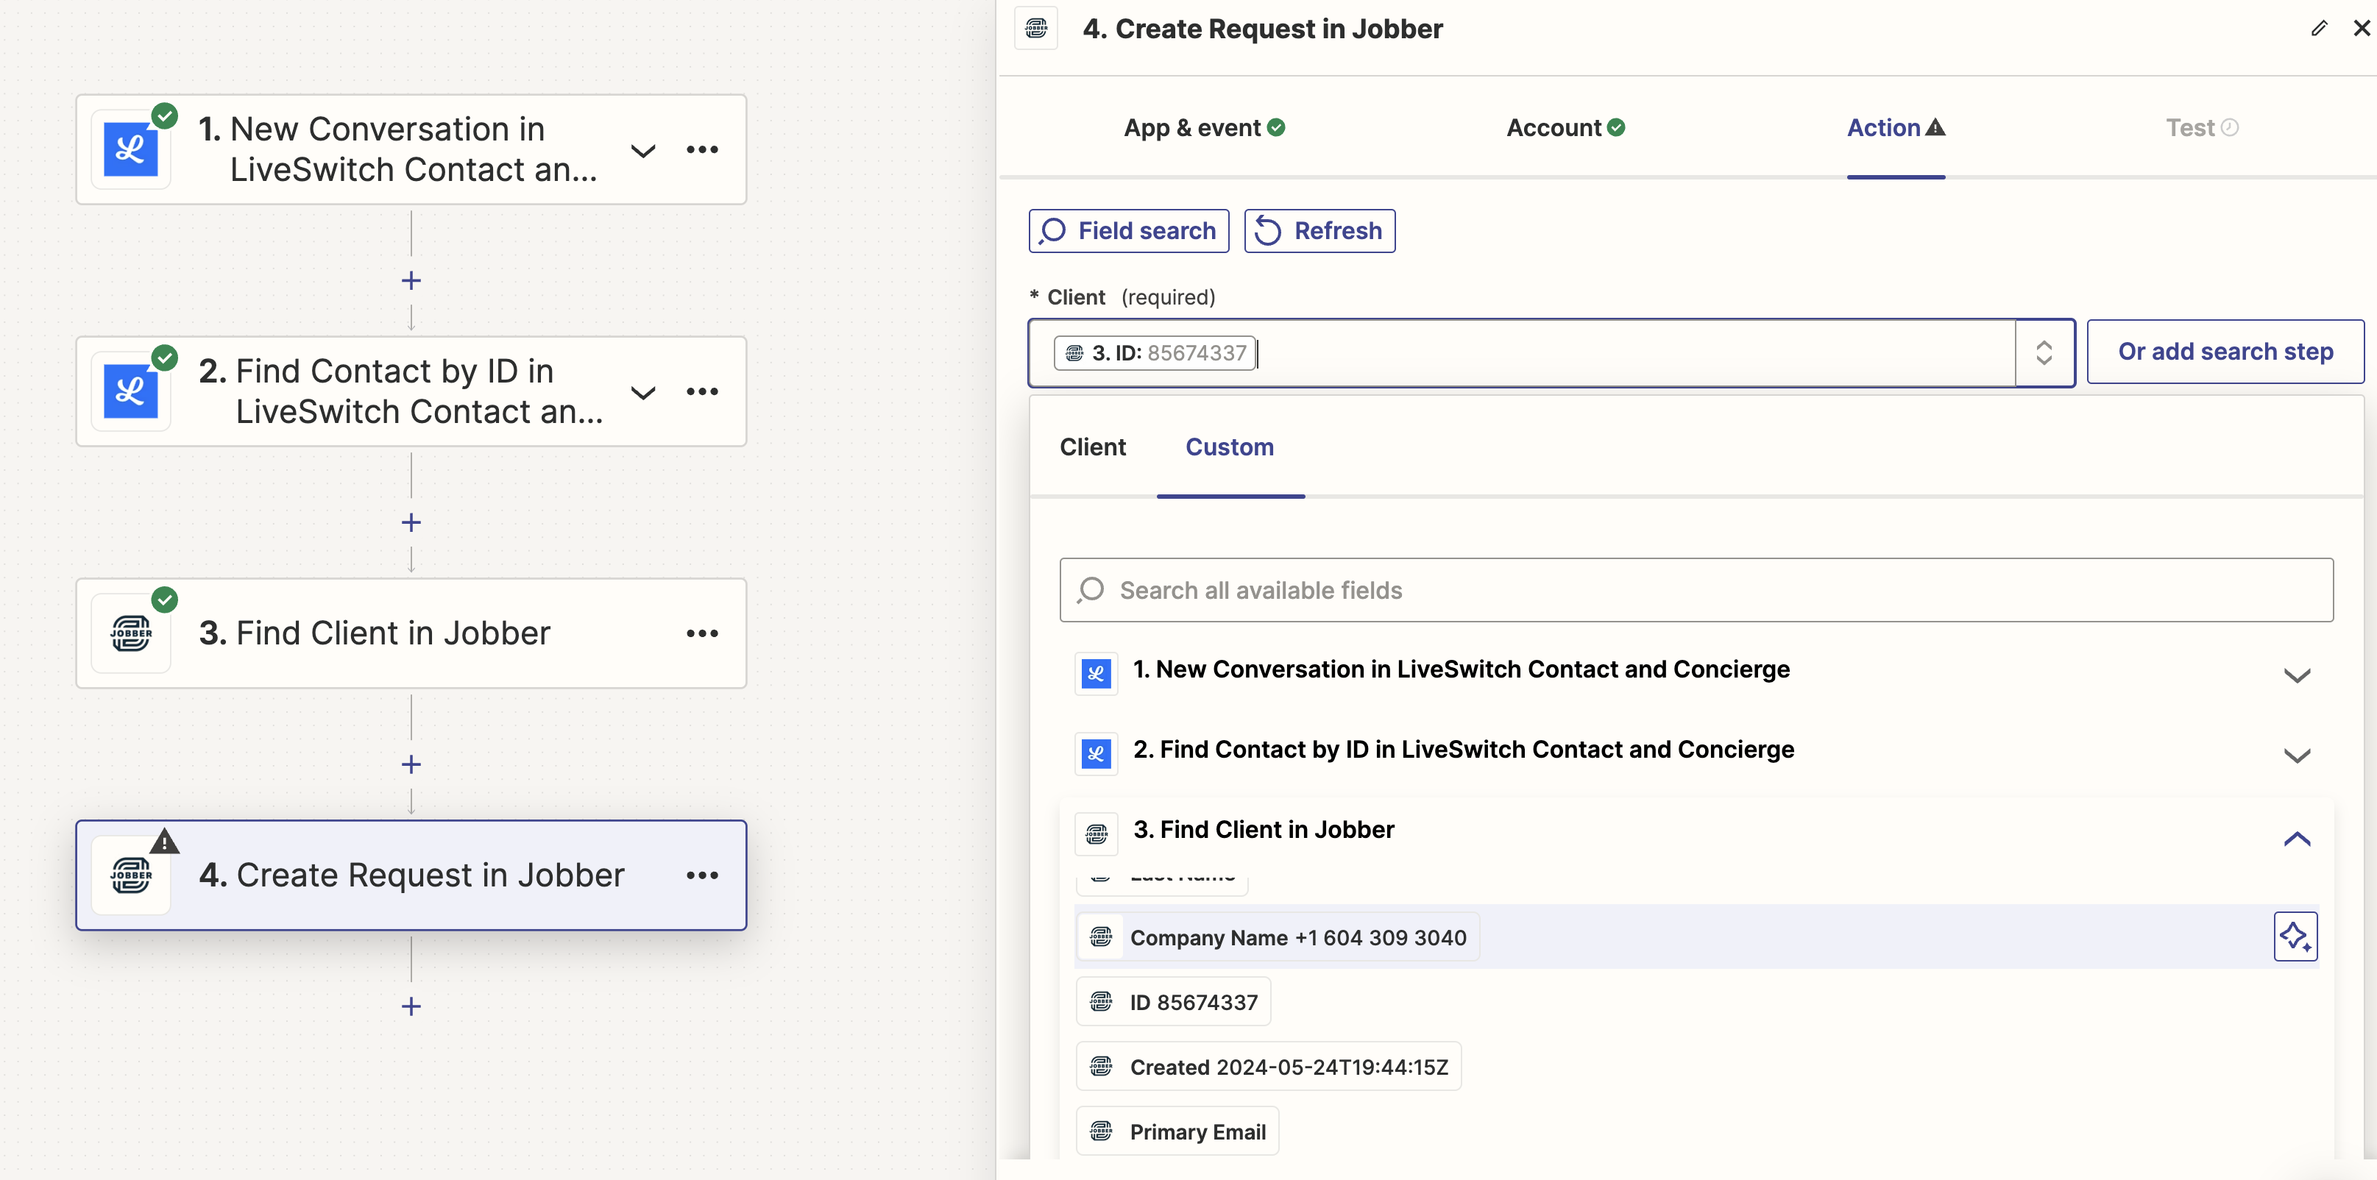Open the App & event tab

pos(1203,127)
